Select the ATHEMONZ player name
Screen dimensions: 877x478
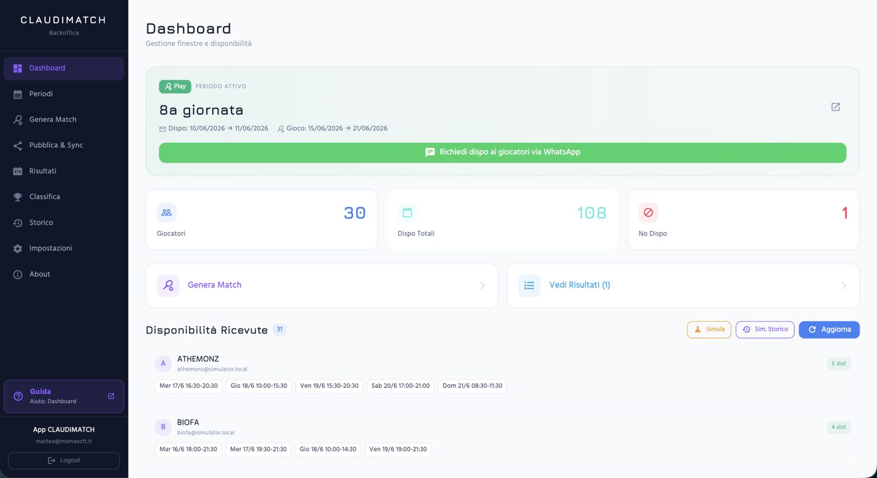pos(198,359)
